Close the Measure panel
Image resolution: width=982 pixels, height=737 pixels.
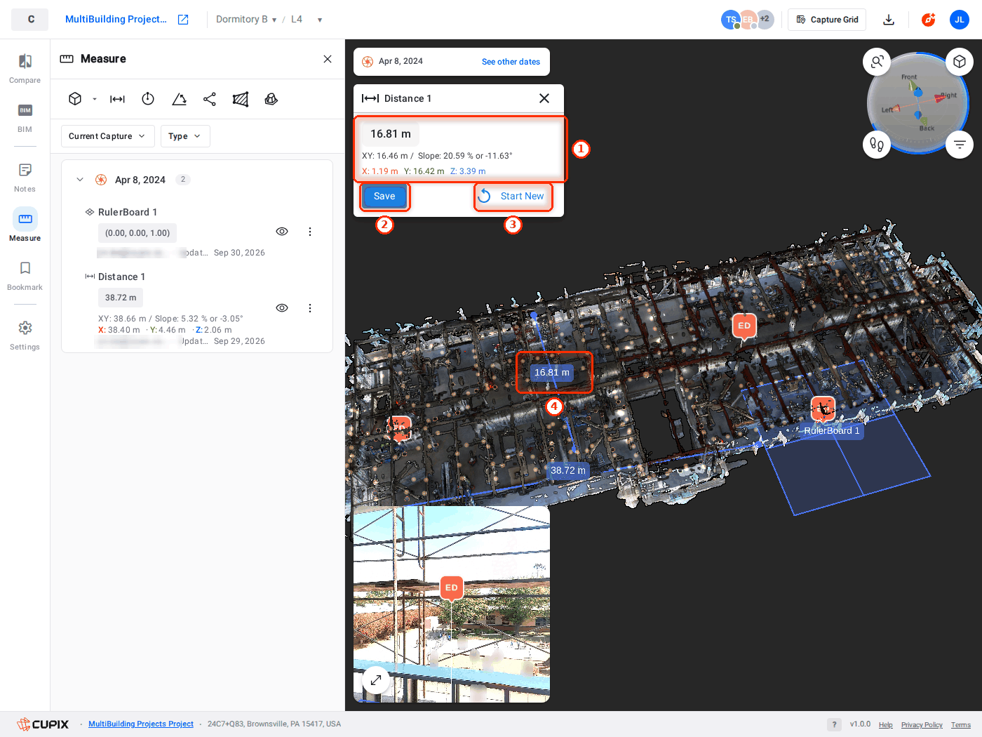click(328, 59)
